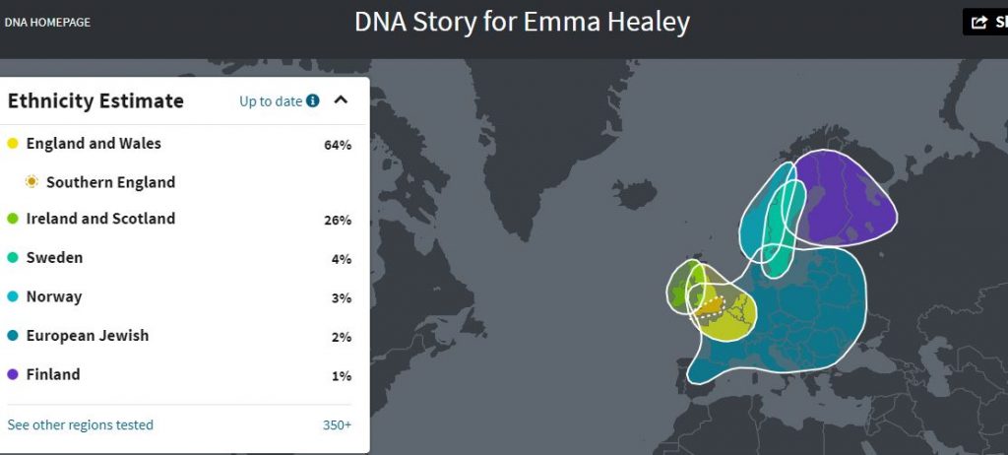The height and width of the screenshot is (455, 1008).
Task: Select the England and Wales yellow dot
Action: [13, 144]
